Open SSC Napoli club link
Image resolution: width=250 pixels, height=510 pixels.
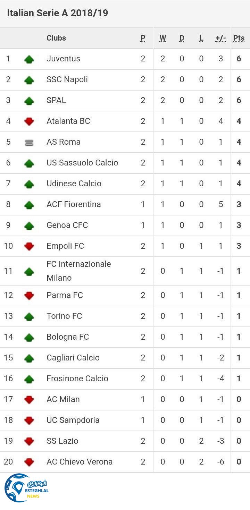[x=67, y=79]
